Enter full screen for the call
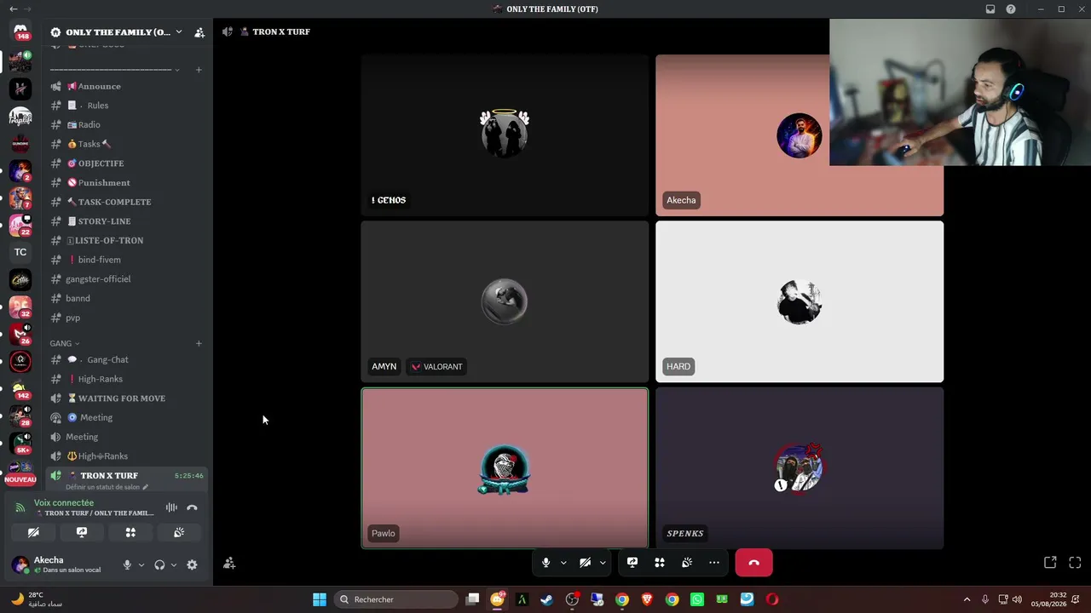This screenshot has height=613, width=1091. [1075, 563]
